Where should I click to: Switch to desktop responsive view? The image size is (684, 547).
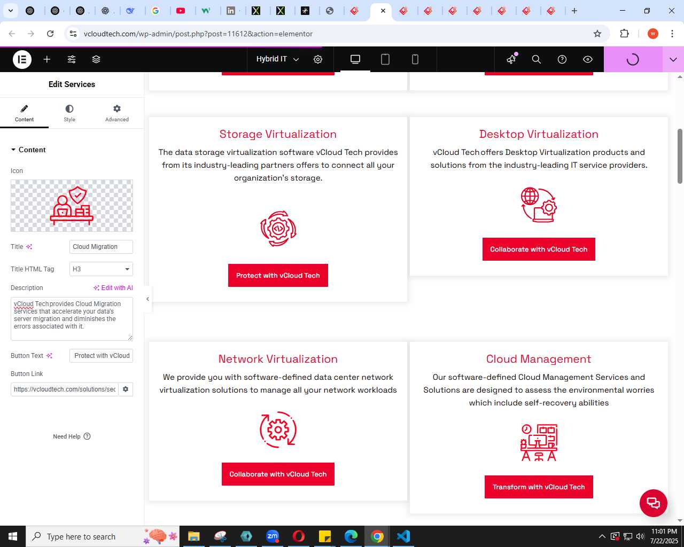pyautogui.click(x=355, y=59)
